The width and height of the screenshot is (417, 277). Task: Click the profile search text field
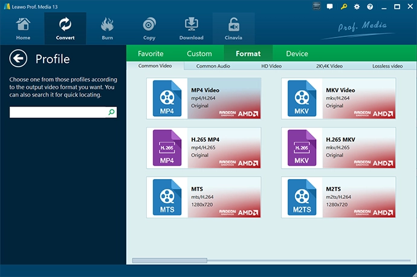click(x=58, y=112)
